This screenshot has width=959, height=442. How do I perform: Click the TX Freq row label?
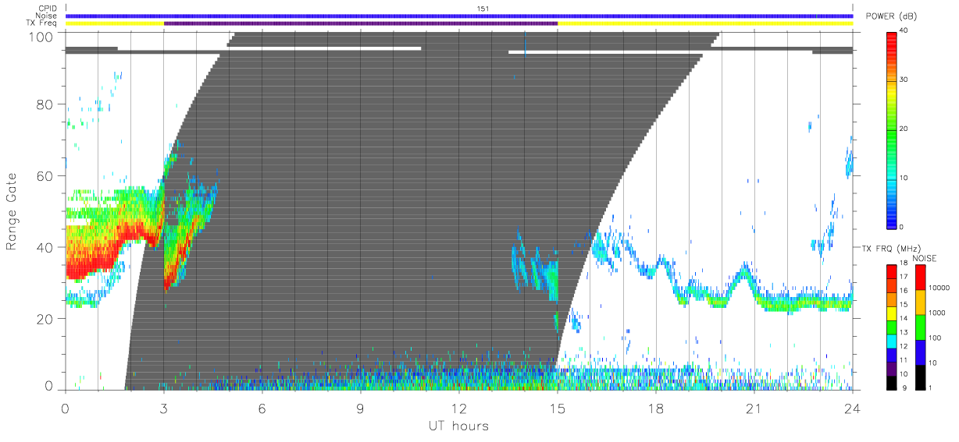pyautogui.click(x=43, y=23)
